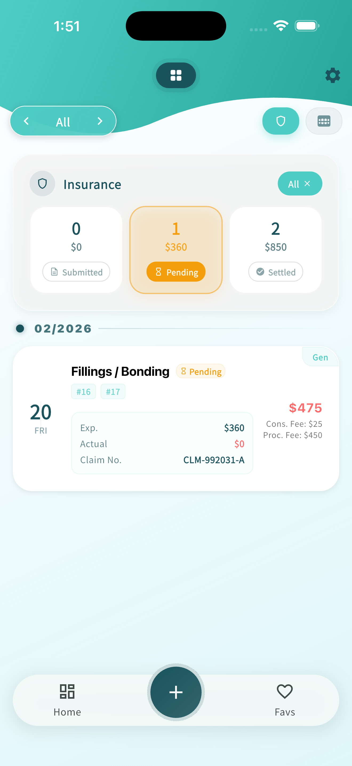Tap tooth tag #16
Screen dimensions: 352x766
pos(83,392)
